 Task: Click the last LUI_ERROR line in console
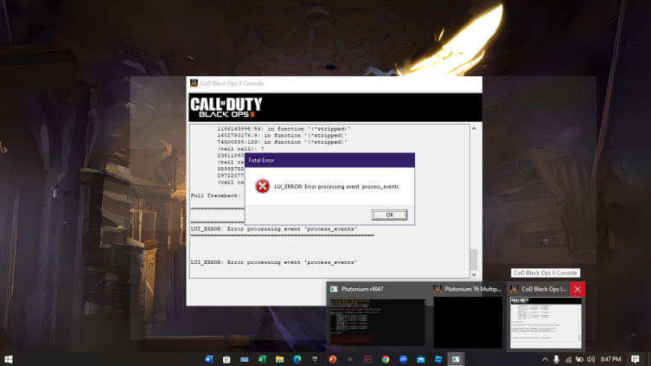click(x=274, y=262)
